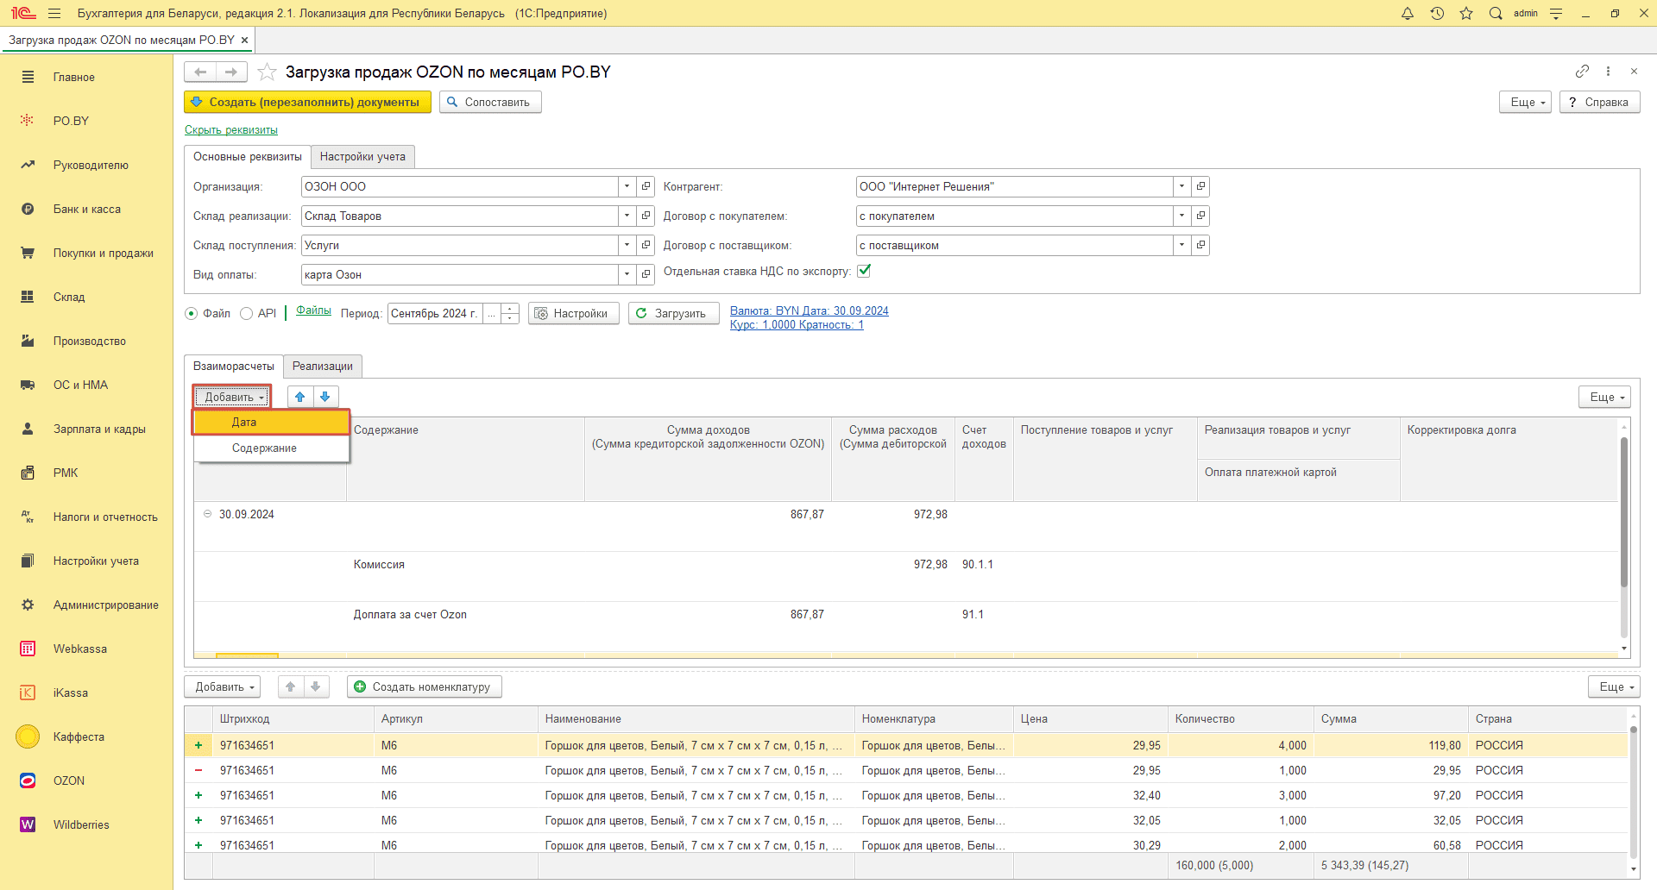This screenshot has width=1657, height=890.
Task: Go back with left arrow
Action: 200,72
